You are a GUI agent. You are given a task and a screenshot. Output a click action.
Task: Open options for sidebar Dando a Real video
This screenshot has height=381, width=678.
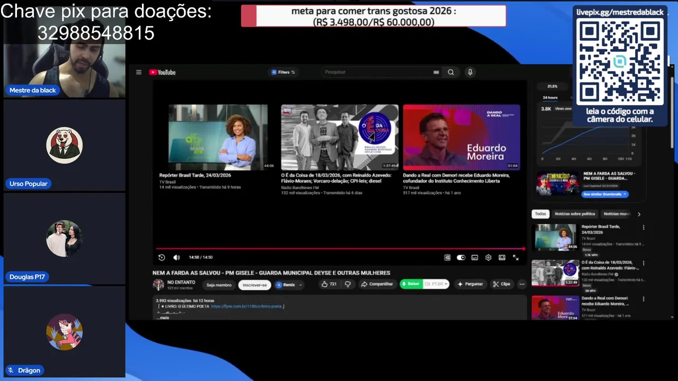(644, 299)
